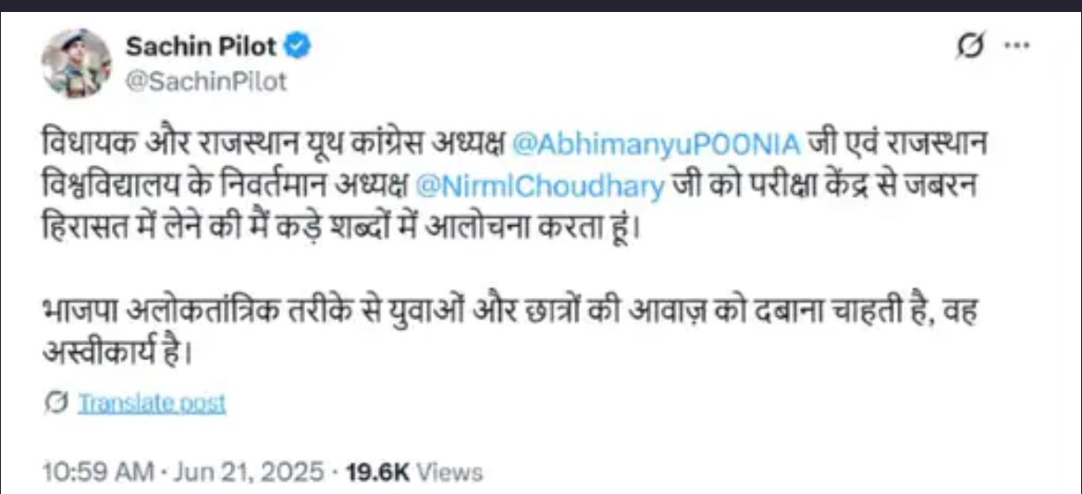Click the 10:59 AM post time
Screen dimensions: 1082x494
coord(96,473)
